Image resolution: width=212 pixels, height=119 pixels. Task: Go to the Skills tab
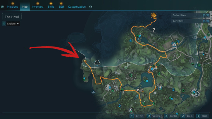pos(51,7)
